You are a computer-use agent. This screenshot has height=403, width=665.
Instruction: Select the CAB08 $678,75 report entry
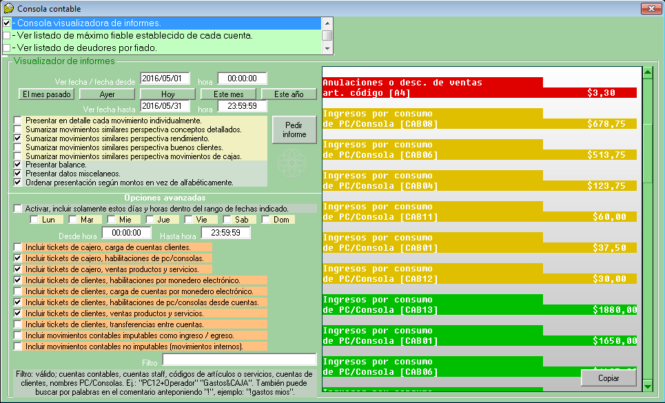tap(480, 118)
